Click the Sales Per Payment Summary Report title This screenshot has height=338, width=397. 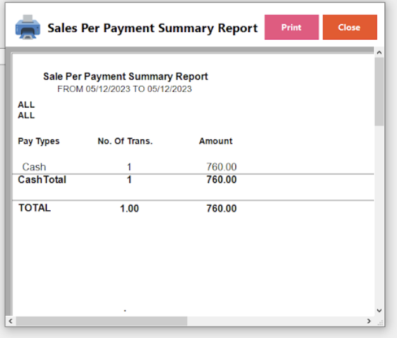pyautogui.click(x=153, y=28)
